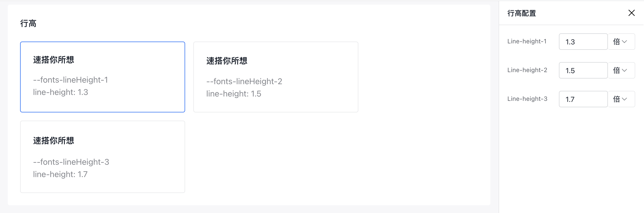Screen dimensions: 644x213
Task: Click the Line-height-1 field label
Action: point(527,41)
